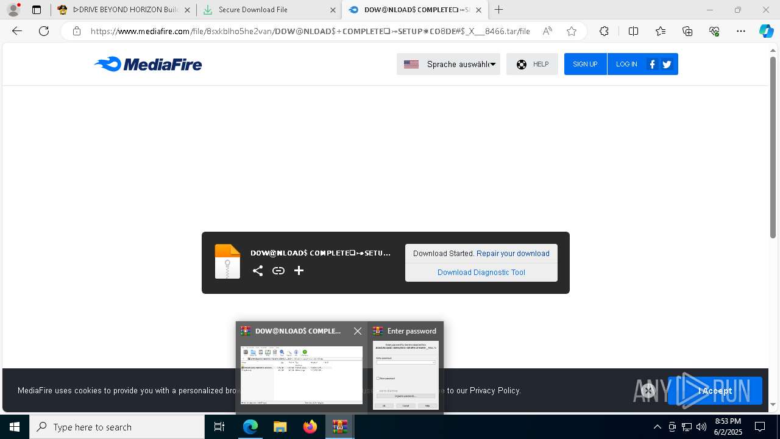
Task: Click the volume speaker tray icon
Action: point(701,427)
